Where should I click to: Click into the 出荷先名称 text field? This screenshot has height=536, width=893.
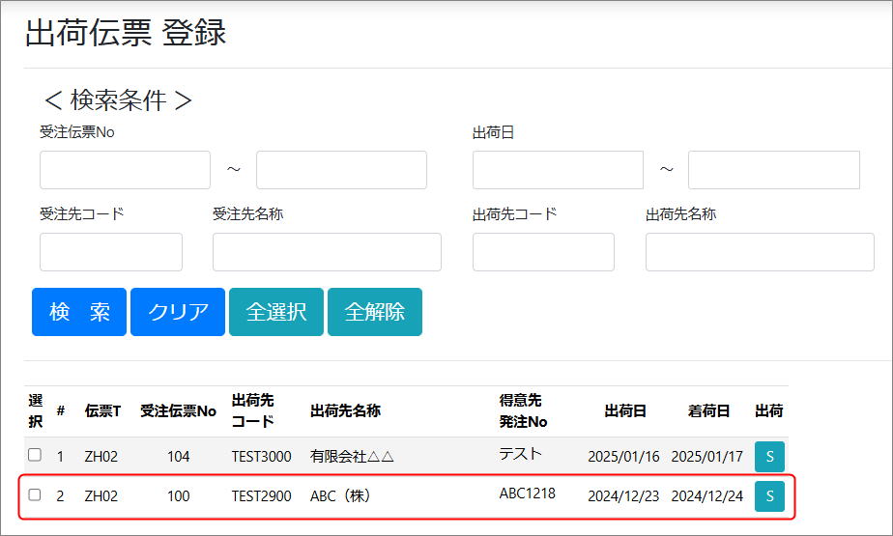(760, 252)
